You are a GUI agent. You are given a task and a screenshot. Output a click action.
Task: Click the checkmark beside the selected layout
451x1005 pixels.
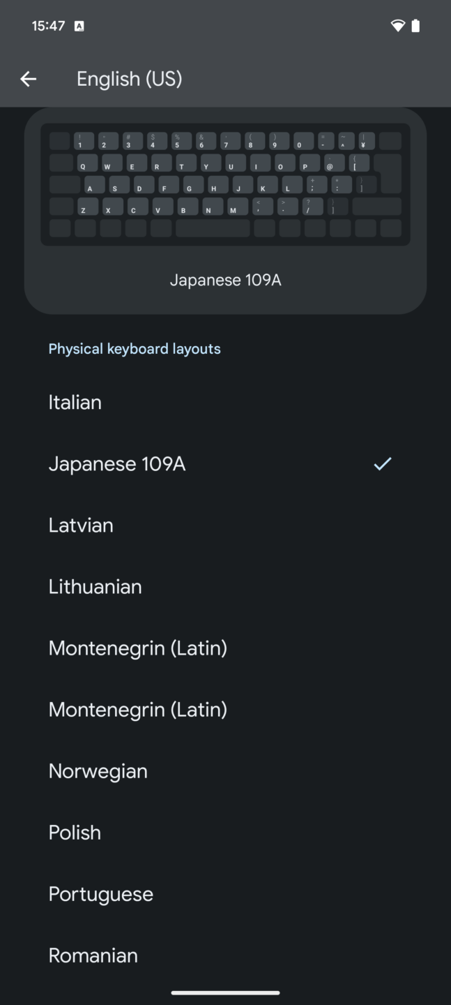pyautogui.click(x=382, y=463)
